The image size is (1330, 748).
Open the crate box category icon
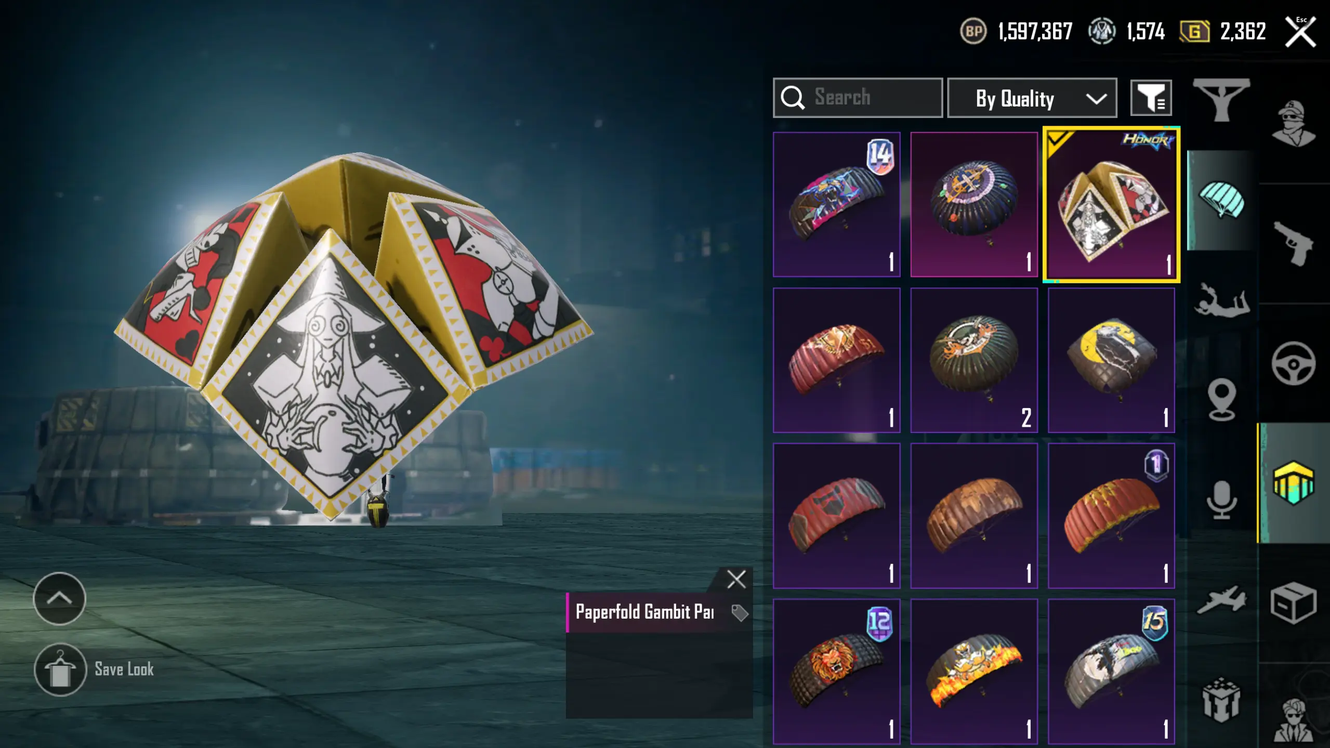(x=1293, y=603)
